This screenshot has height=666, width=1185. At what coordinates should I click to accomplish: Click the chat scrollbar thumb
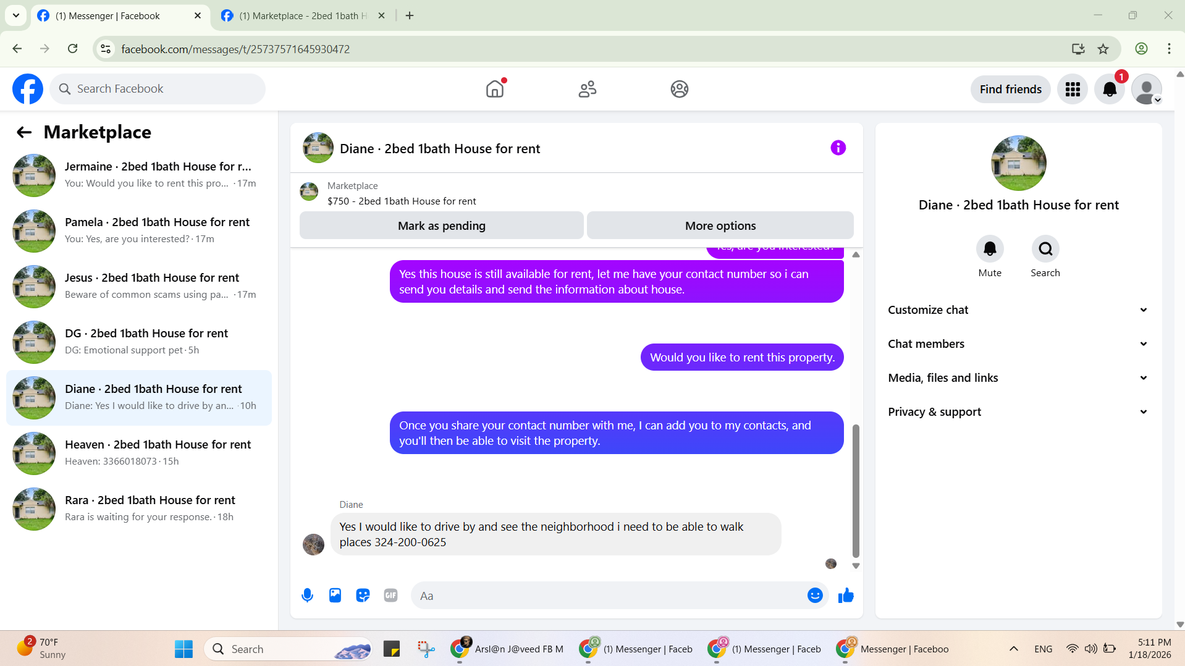coord(856,491)
